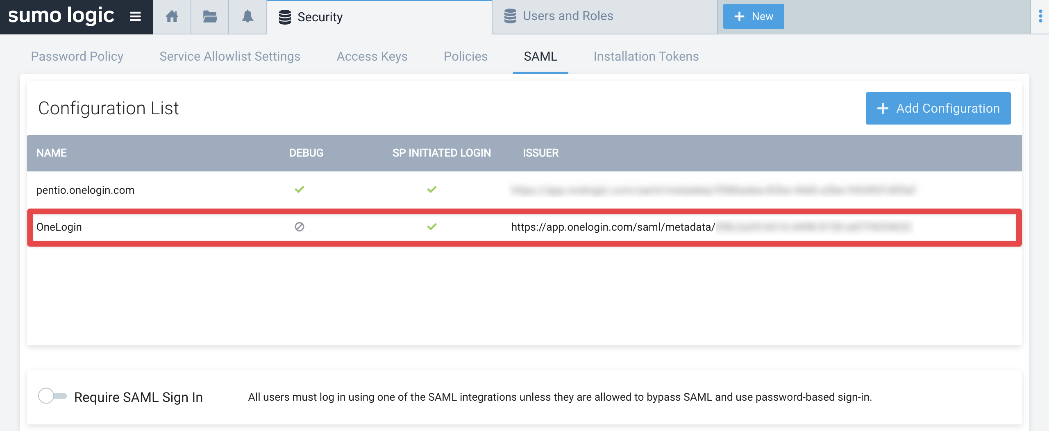The image size is (1049, 431).
Task: Select the SAML tab
Action: click(x=540, y=56)
